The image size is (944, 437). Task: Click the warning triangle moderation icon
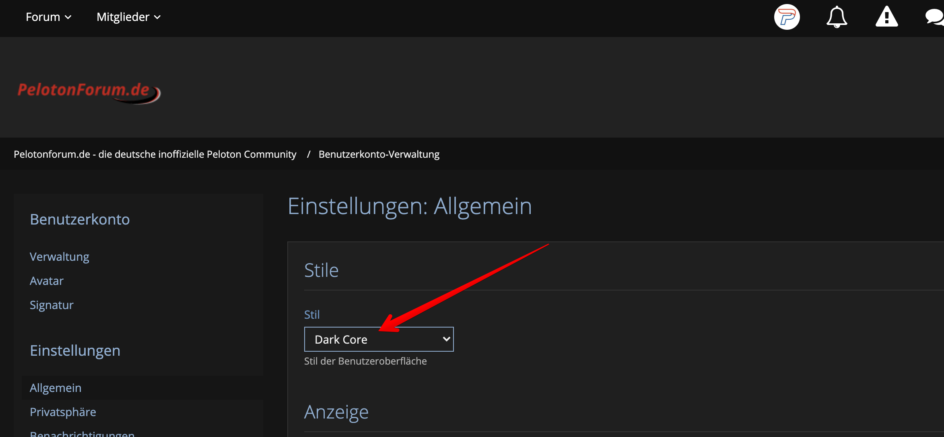tap(886, 17)
